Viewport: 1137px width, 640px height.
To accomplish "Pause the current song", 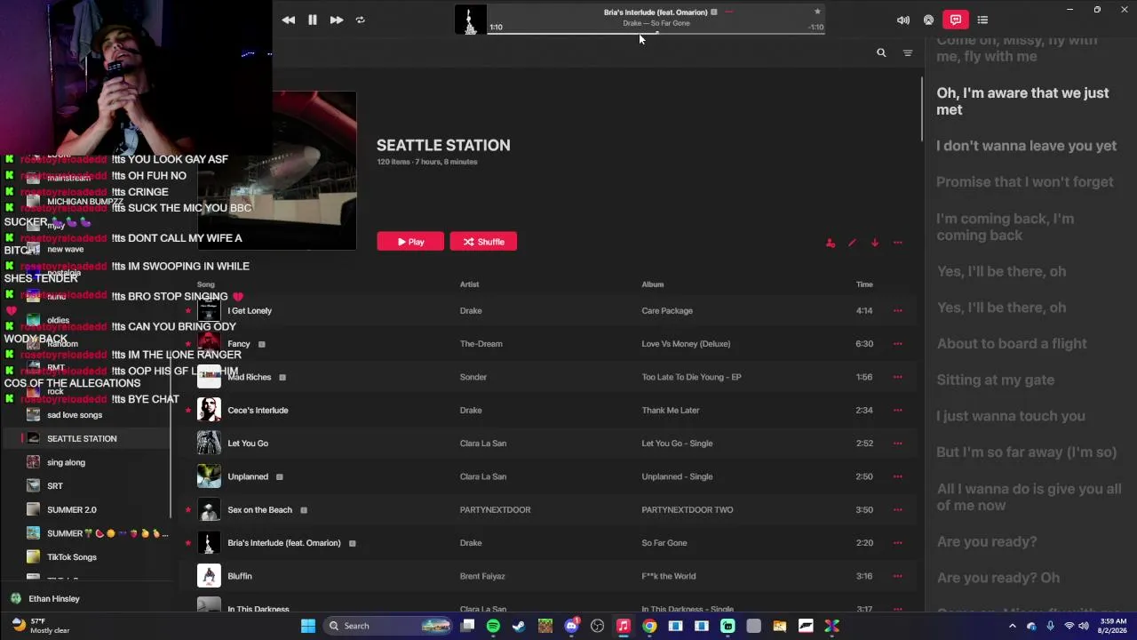I will point(313,20).
